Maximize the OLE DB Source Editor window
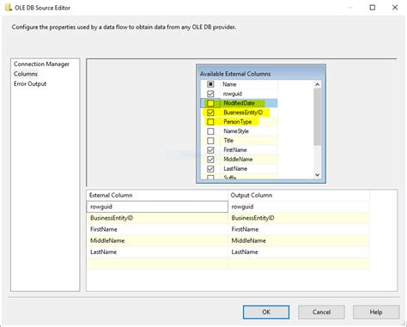Image resolution: width=407 pixels, height=327 pixels. 373,8
